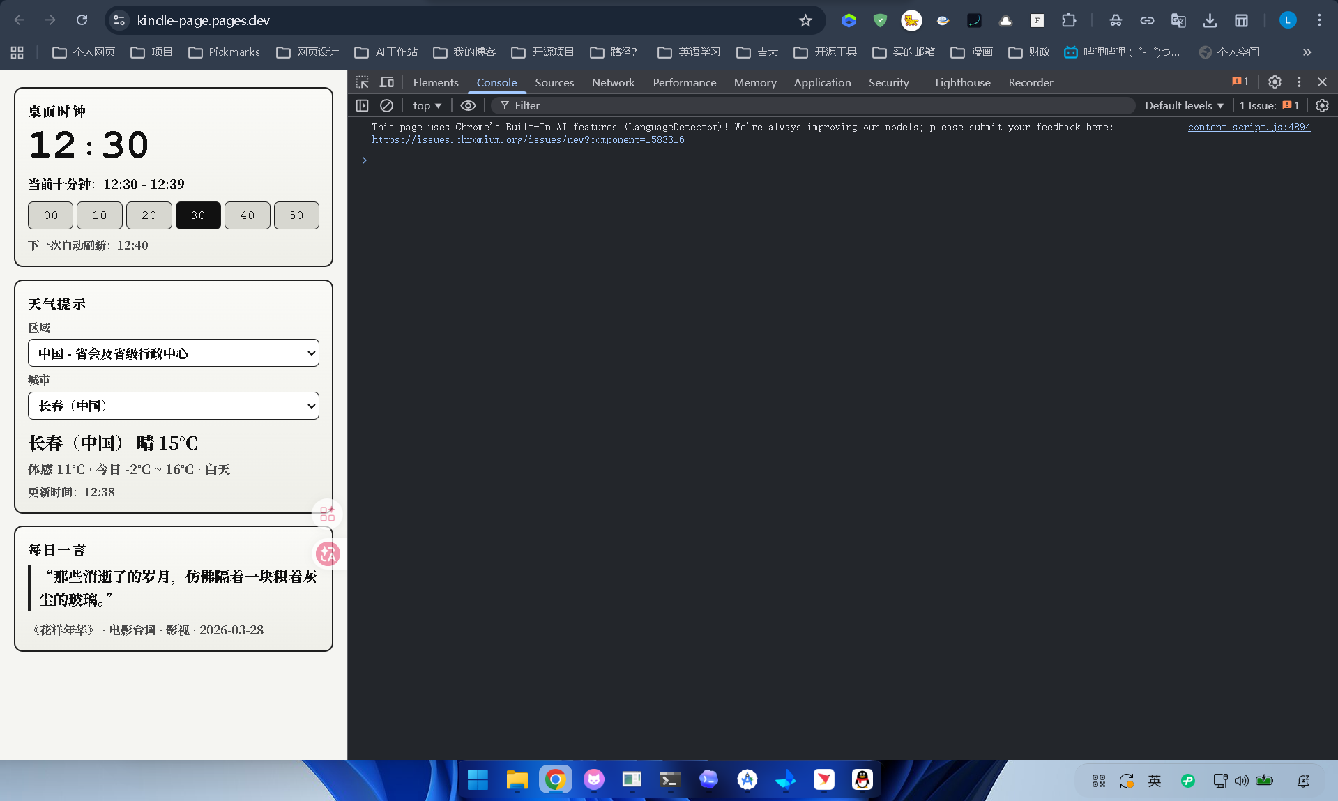
Task: Select the 40 minute button
Action: [x=247, y=215]
